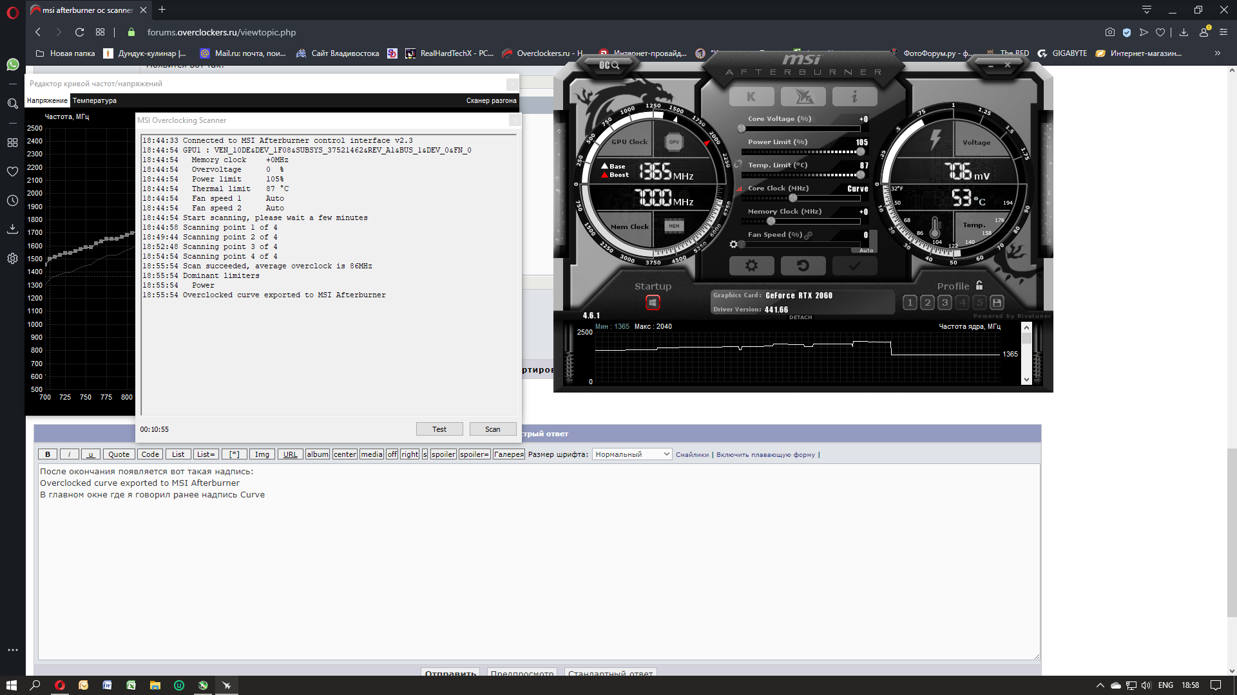This screenshot has width=1237, height=695.
Task: Reset settings with the circular arrow button
Action: (x=803, y=265)
